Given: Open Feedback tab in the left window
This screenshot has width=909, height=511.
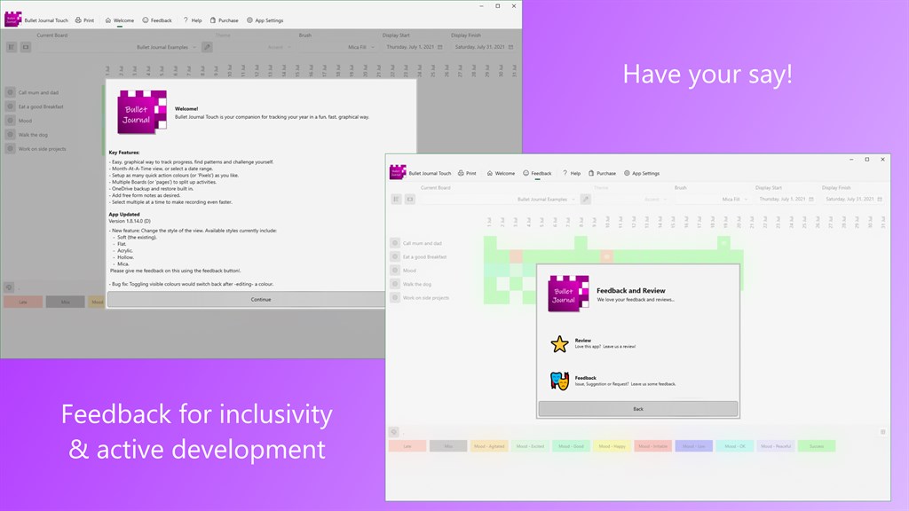Looking at the screenshot, I should [x=157, y=20].
